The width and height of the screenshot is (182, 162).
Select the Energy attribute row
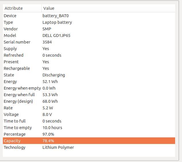coord(89,82)
